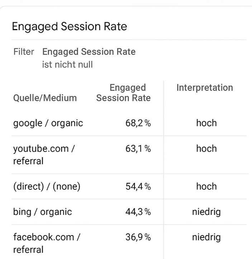
Task: Click the 36,9 % value
Action: (x=138, y=237)
